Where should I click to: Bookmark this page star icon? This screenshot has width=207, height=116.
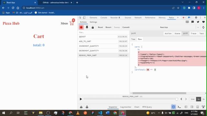click(x=178, y=8)
